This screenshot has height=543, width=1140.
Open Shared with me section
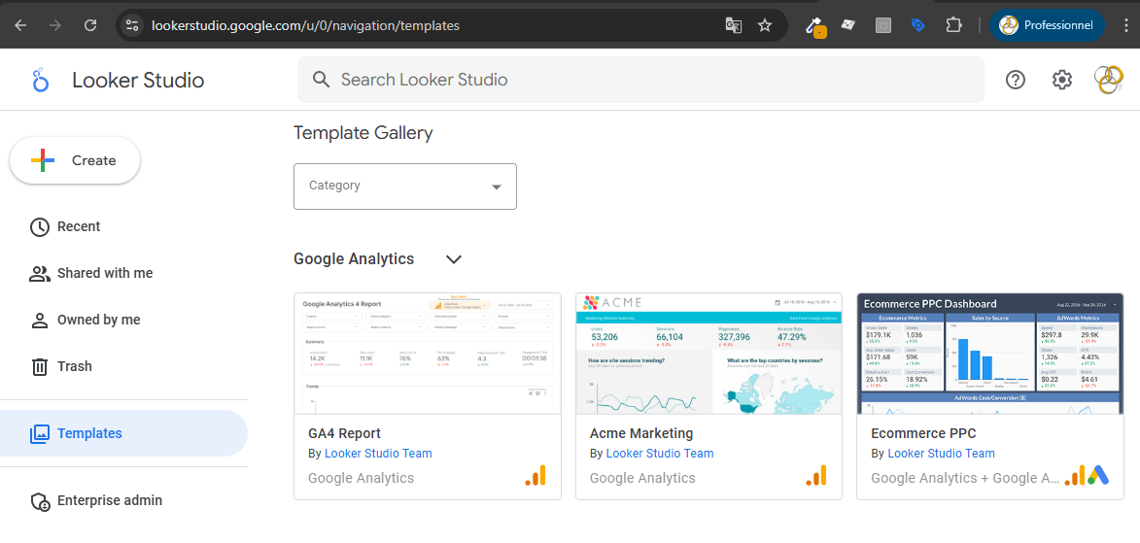point(104,273)
